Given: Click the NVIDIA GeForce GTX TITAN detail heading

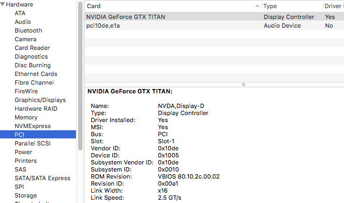Looking at the screenshot, I should 130,91.
